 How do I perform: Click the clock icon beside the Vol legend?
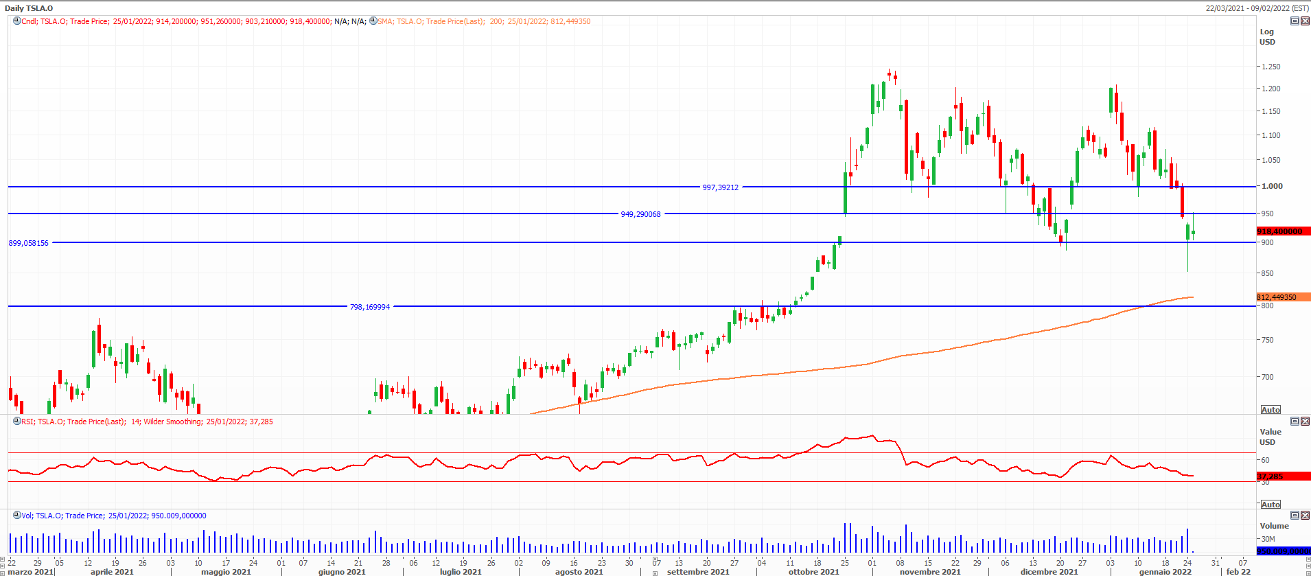[17, 516]
